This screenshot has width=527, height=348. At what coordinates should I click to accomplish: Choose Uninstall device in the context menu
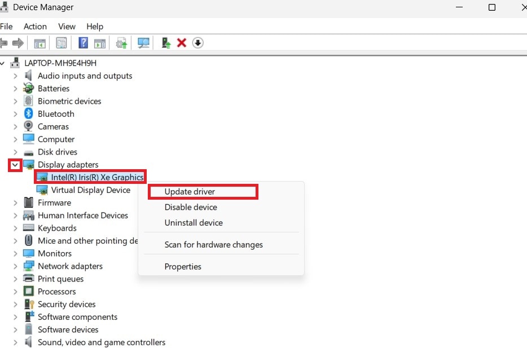194,223
